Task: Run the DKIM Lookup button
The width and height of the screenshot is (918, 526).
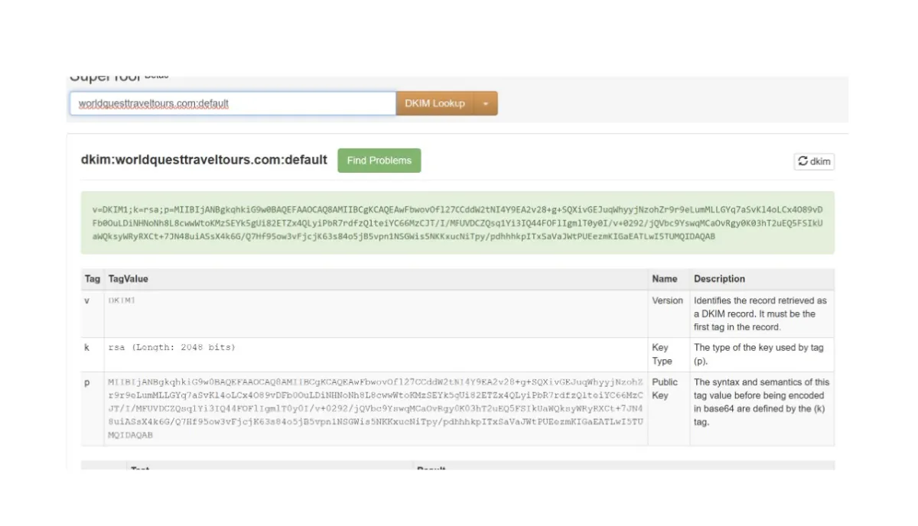Action: tap(435, 103)
